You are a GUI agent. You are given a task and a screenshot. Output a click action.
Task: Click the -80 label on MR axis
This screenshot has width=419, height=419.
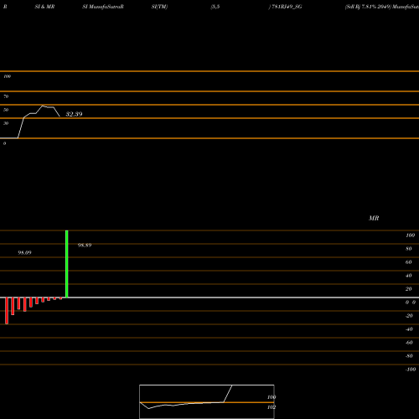coord(409,356)
